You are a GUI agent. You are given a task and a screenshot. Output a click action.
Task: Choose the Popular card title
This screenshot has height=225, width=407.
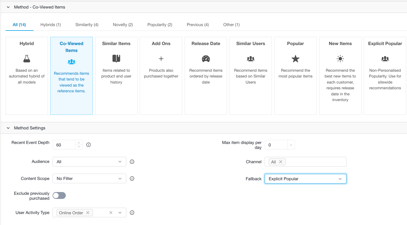296,43
